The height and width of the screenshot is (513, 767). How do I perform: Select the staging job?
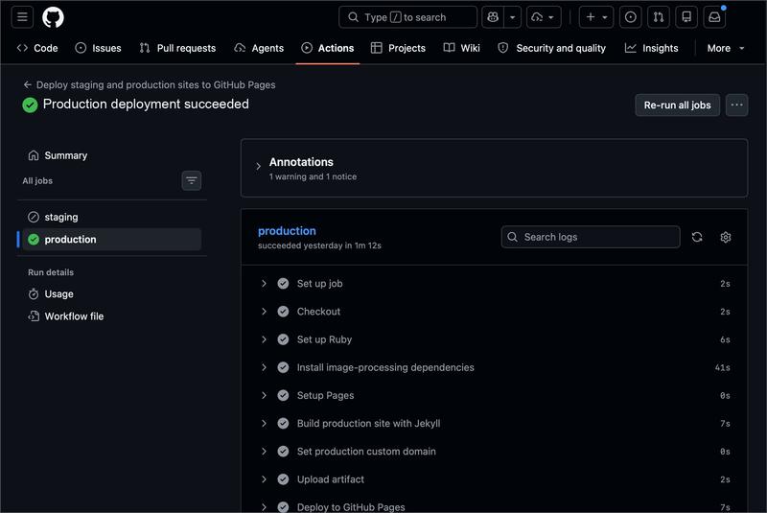point(112,217)
